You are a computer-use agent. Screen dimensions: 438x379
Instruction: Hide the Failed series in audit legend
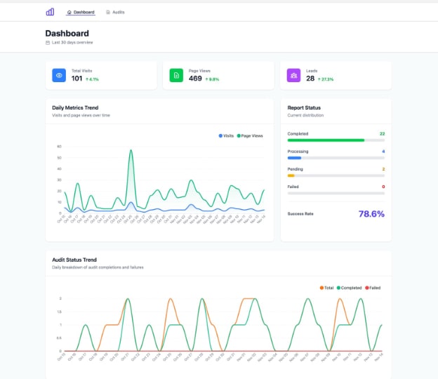[373, 288]
